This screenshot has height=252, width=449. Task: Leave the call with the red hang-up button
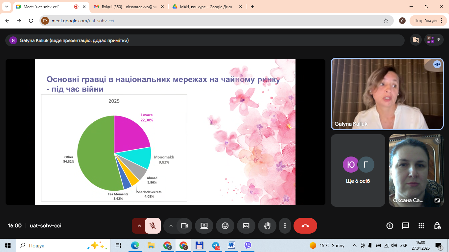305,226
